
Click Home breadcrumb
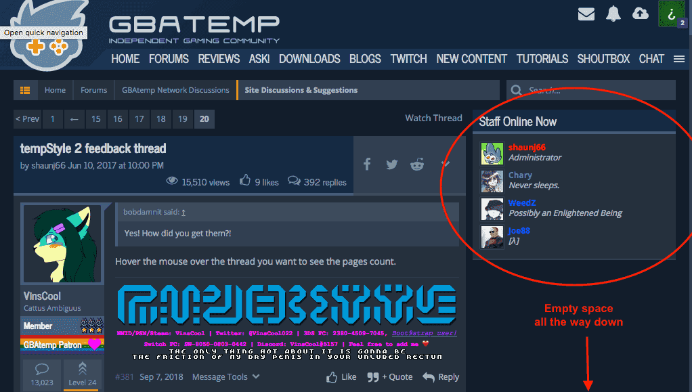tap(55, 90)
